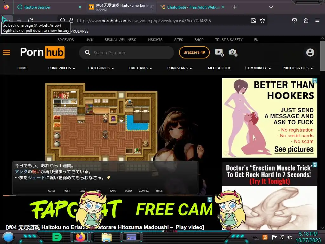The image size is (325, 244).
Task: Expand the PORN VIDEOS dropdown menu
Action: coord(62,68)
